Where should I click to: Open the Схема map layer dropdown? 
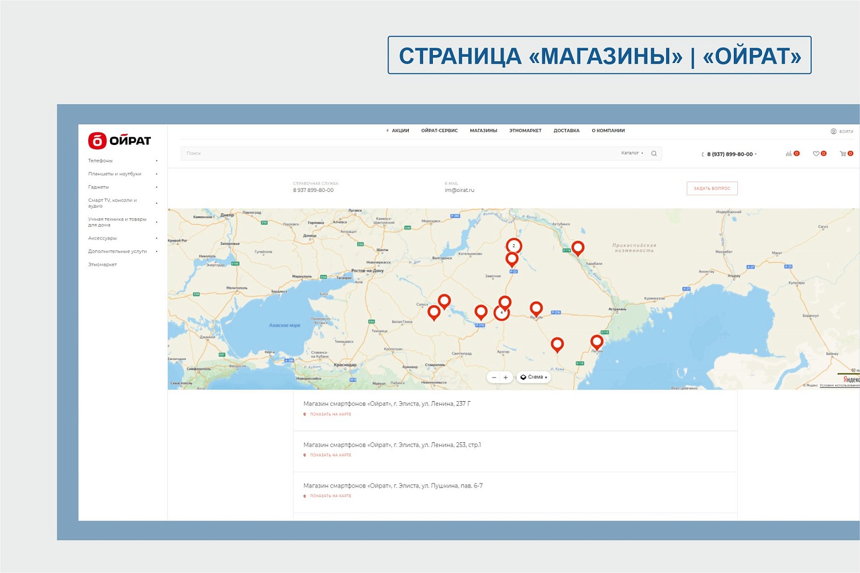[534, 377]
